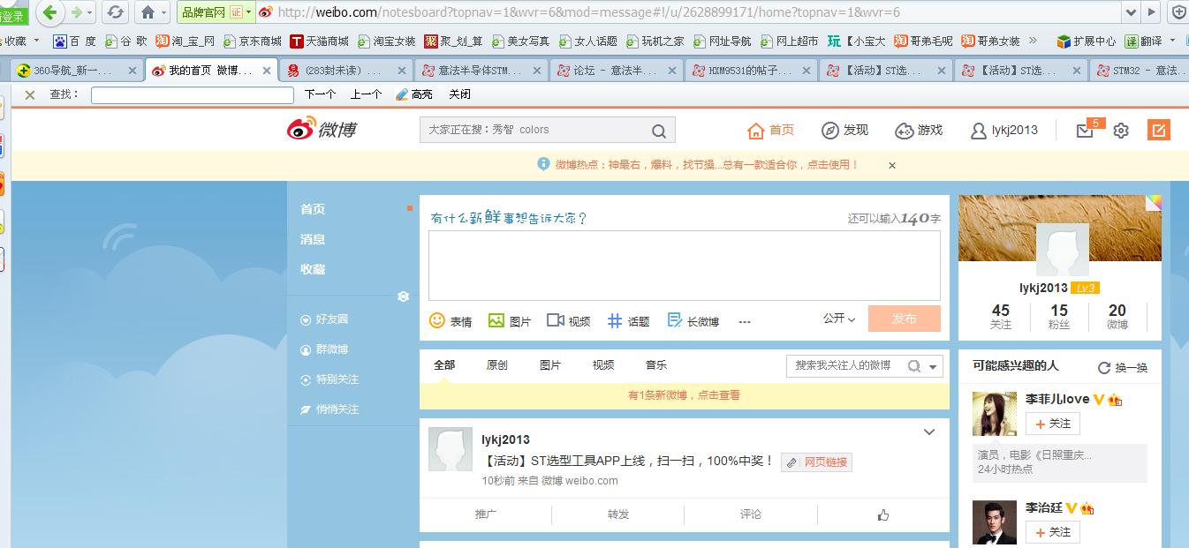Open 京东商城 bookmark
The height and width of the screenshot is (548, 1189).
(253, 41)
